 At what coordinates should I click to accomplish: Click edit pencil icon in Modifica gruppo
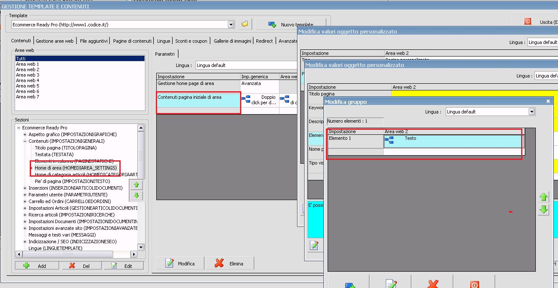390,282
